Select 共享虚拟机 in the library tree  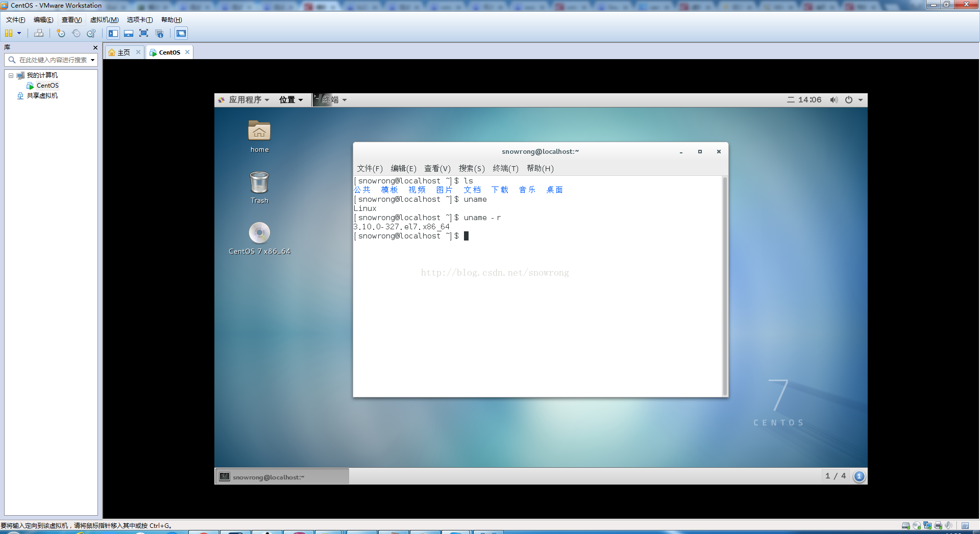(42, 96)
